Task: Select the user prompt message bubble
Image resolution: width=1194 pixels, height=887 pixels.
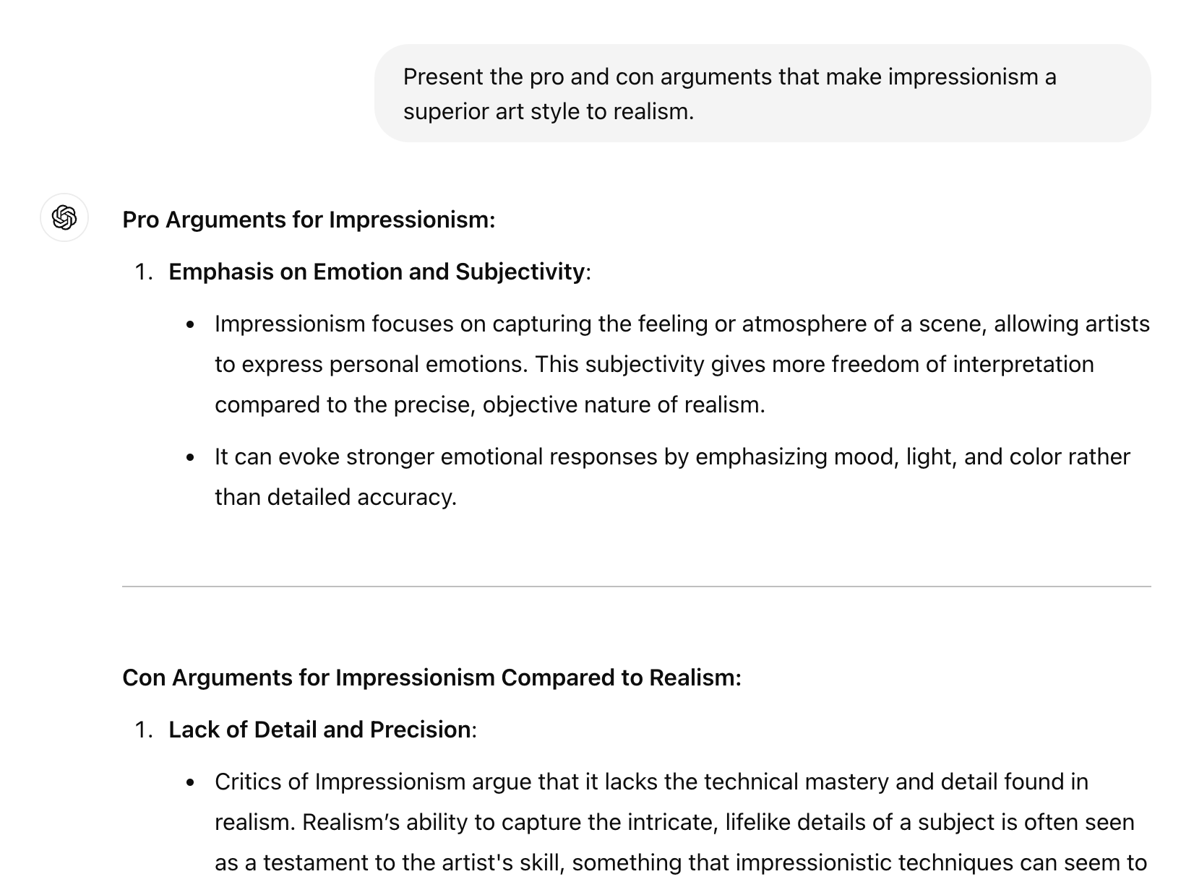Action: (x=763, y=93)
